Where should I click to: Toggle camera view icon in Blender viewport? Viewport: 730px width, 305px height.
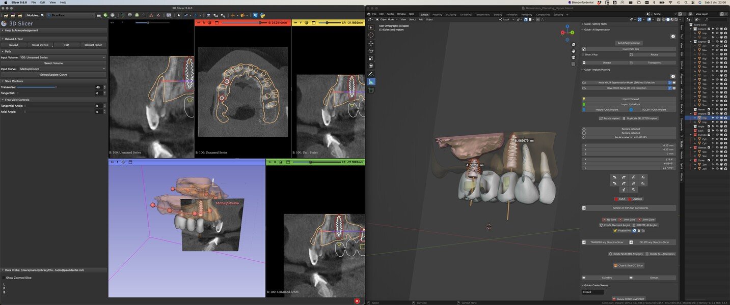click(x=574, y=57)
